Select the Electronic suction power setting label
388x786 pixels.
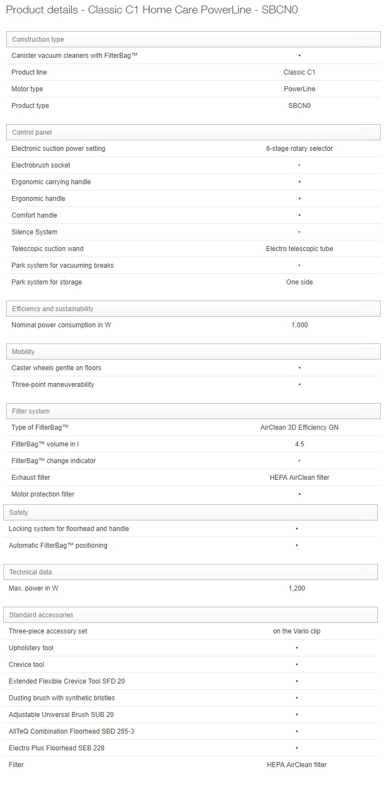(58, 149)
